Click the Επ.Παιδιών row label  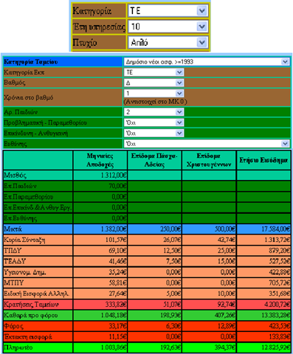point(20,186)
